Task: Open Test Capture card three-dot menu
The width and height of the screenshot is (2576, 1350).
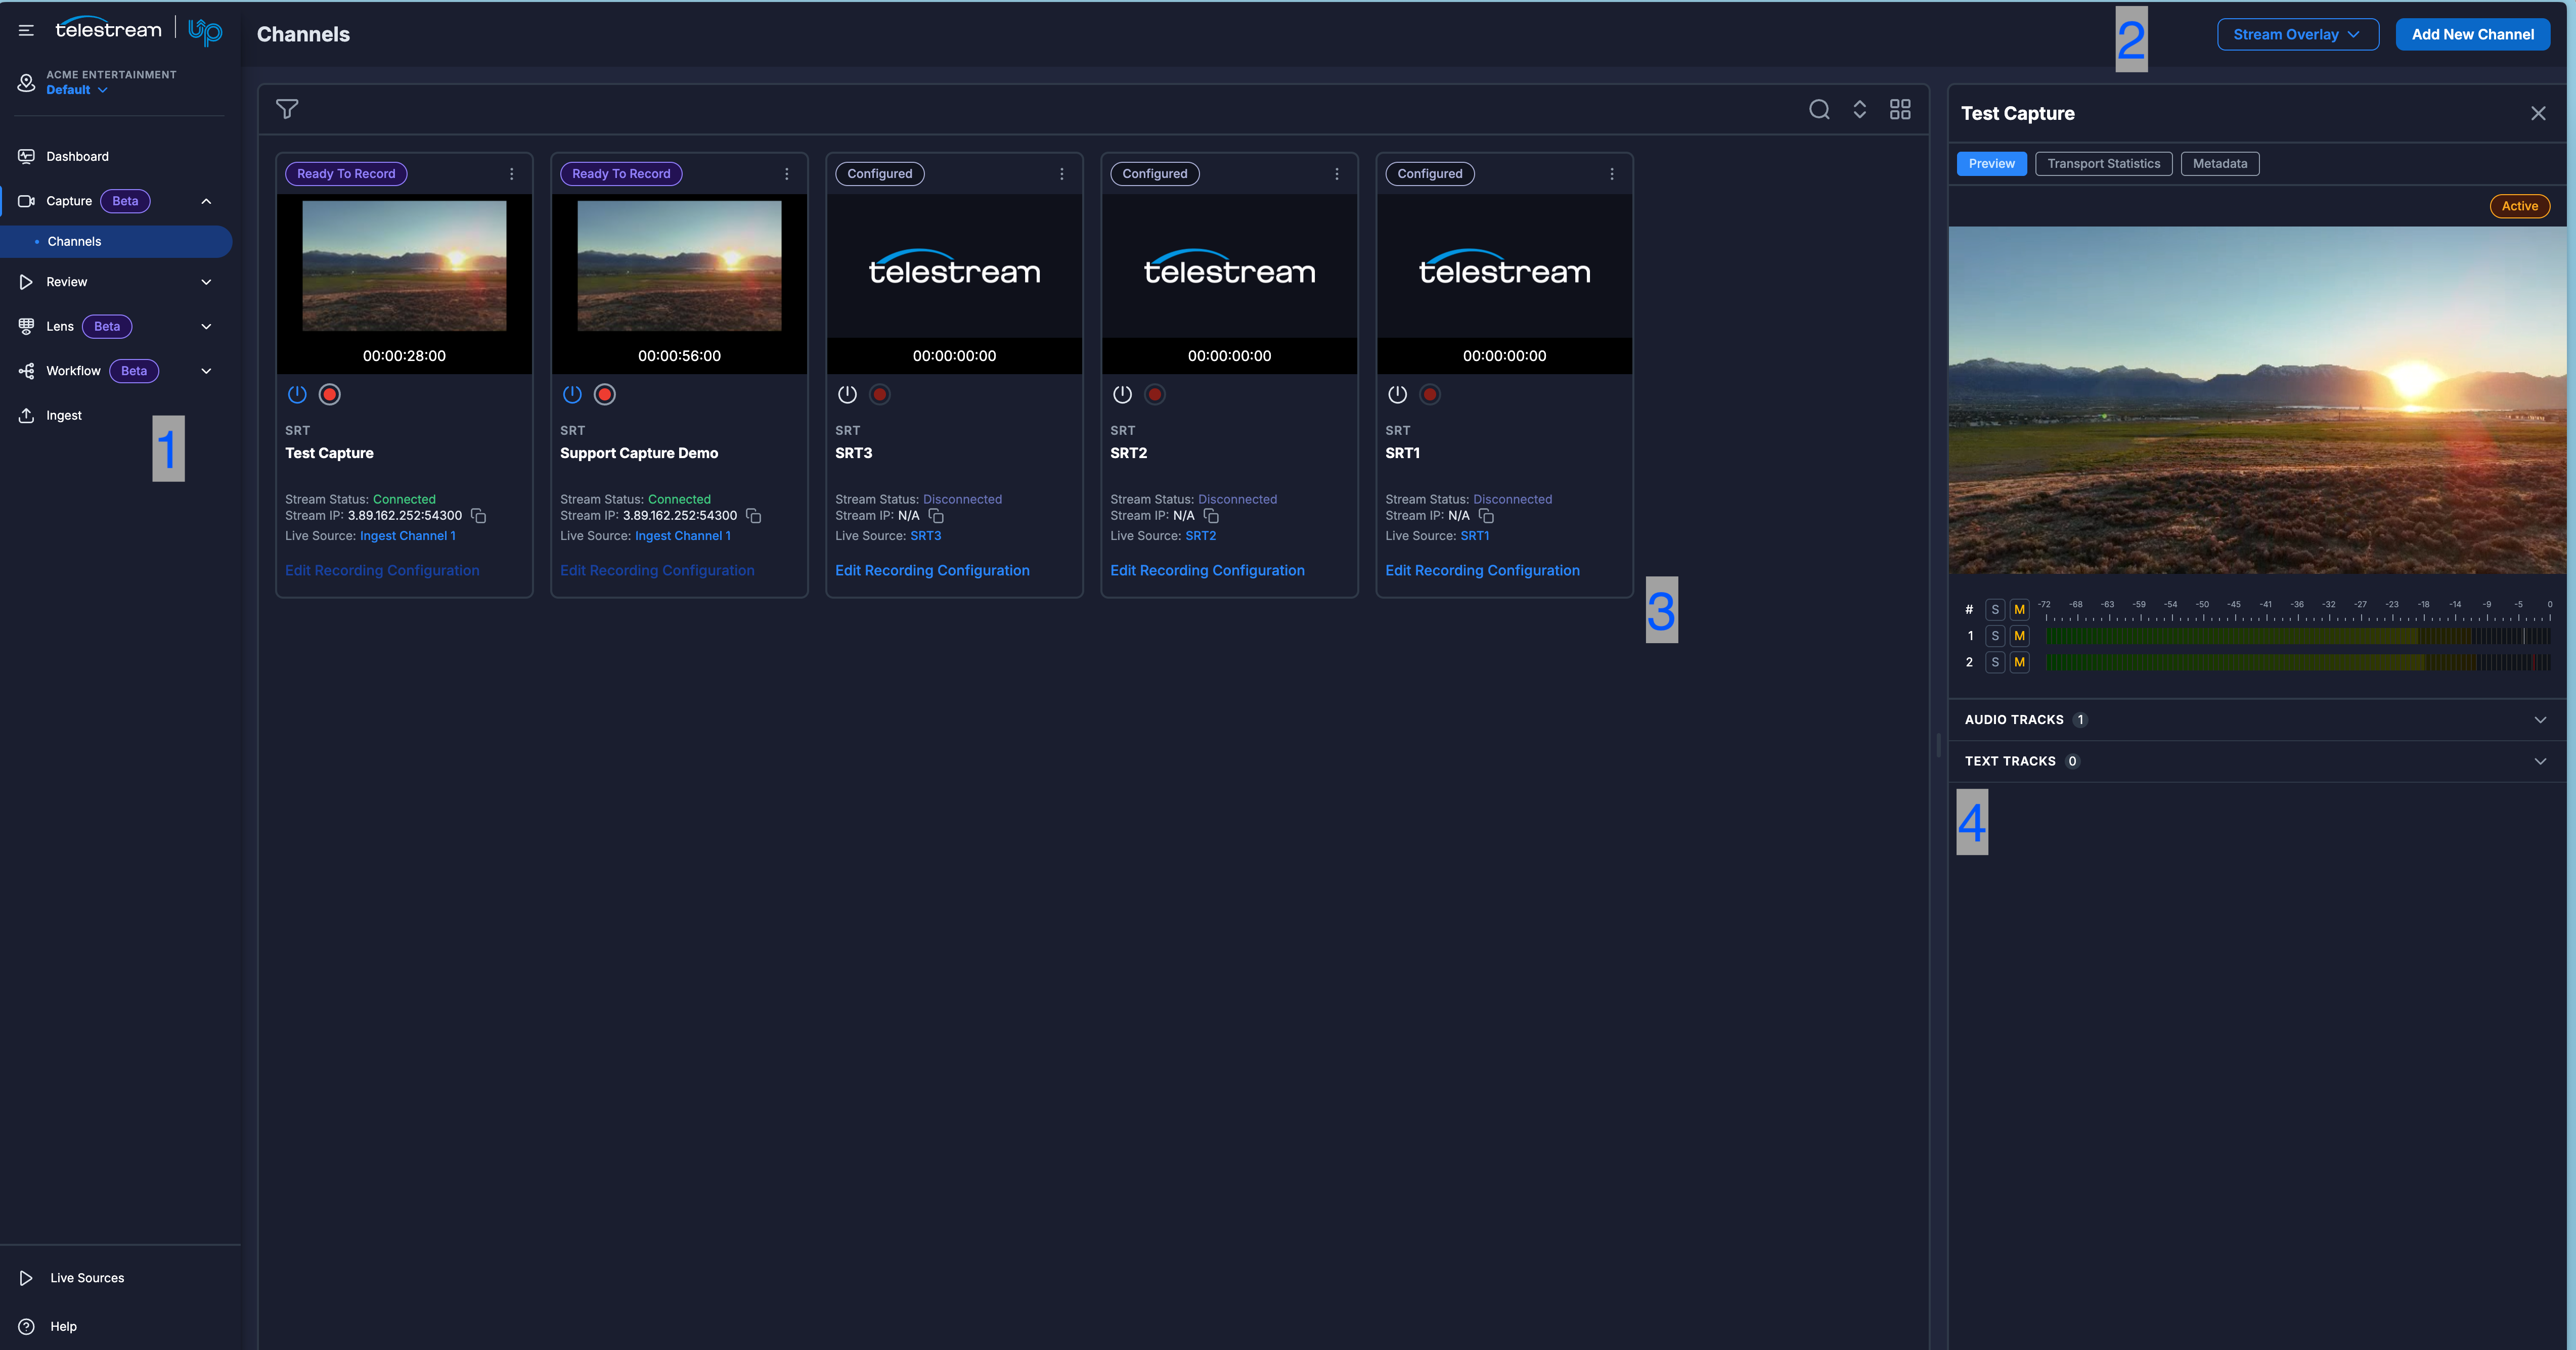Action: [512, 174]
